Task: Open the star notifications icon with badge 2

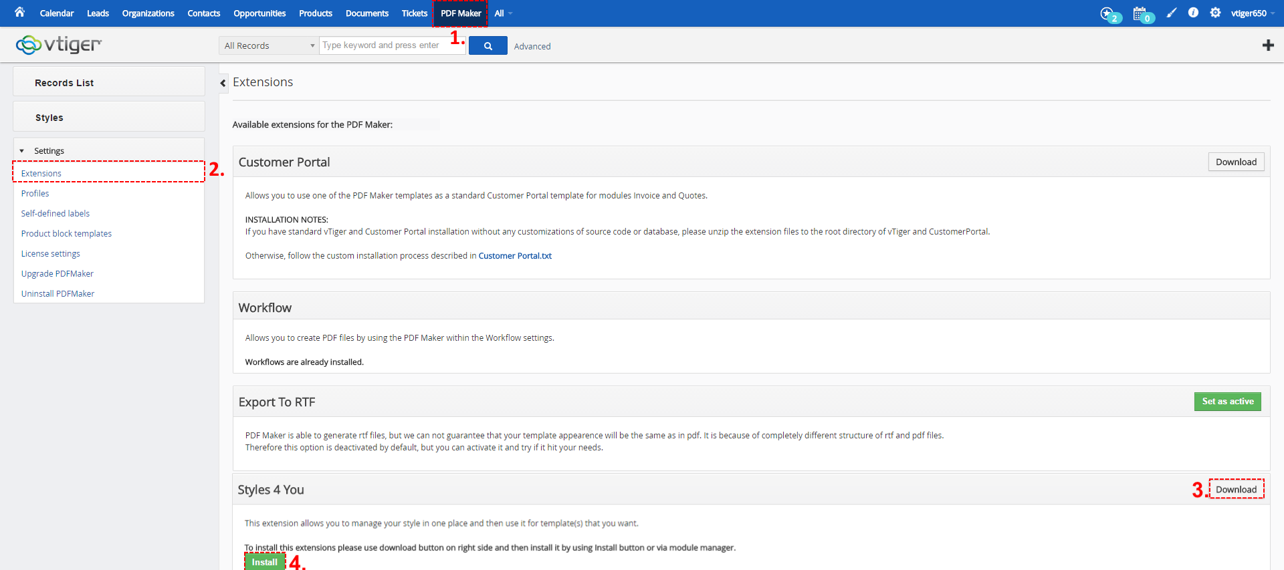Action: click(1110, 14)
